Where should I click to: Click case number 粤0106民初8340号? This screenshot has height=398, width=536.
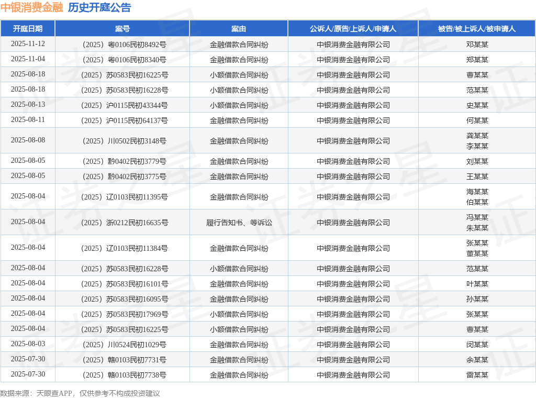coord(125,60)
